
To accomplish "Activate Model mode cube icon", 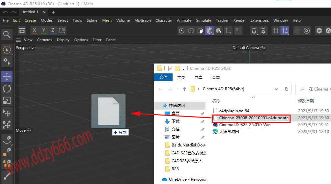I will point(209,31).
